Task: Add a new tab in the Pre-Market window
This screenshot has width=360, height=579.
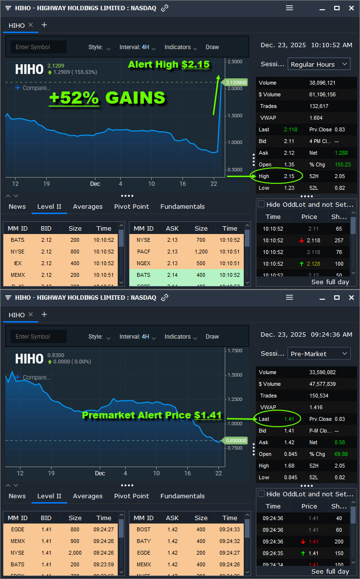Action: (x=44, y=314)
